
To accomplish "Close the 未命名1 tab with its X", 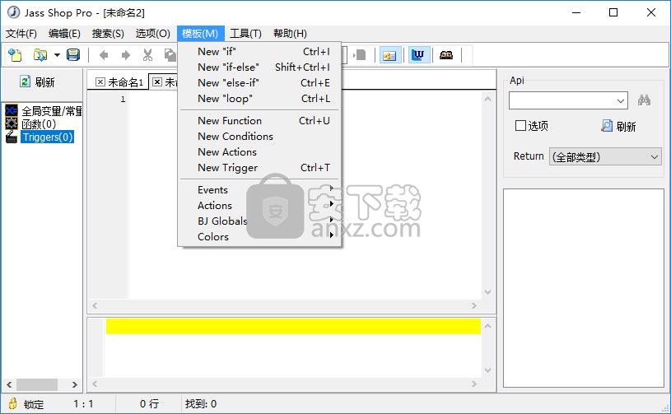I will pyautogui.click(x=100, y=81).
